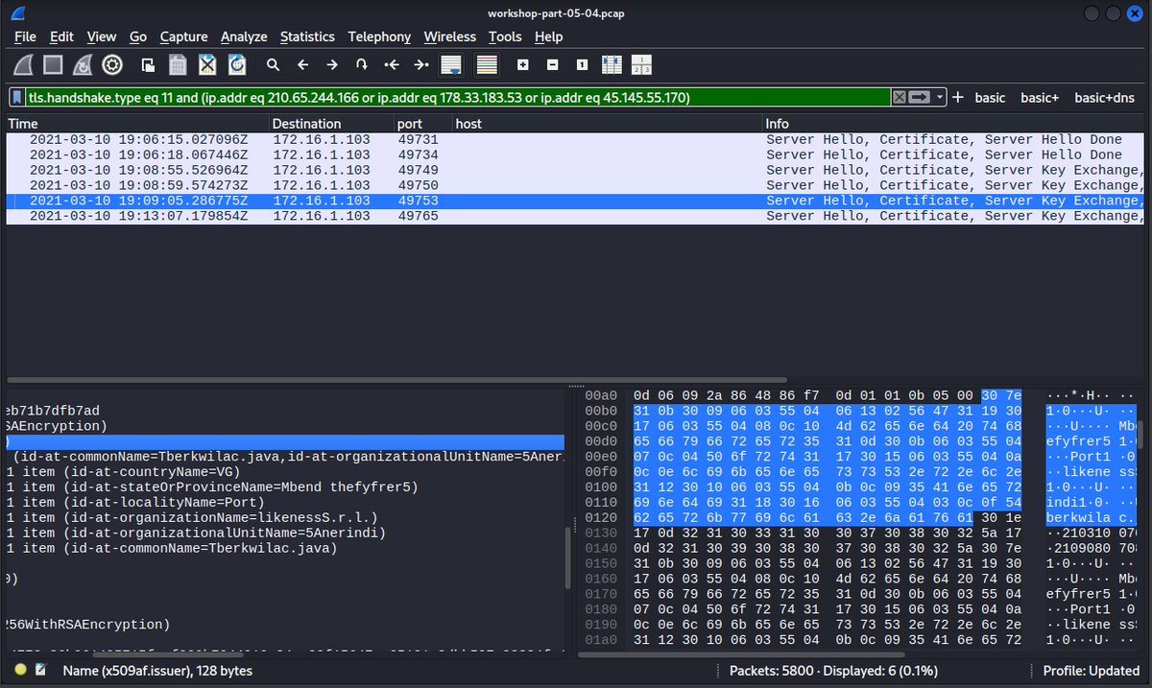Viewport: 1152px width, 688px height.
Task: Sort by the Info column header
Action: click(x=953, y=124)
